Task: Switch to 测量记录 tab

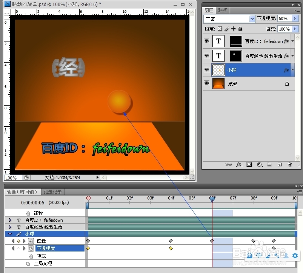Action: pos(52,192)
